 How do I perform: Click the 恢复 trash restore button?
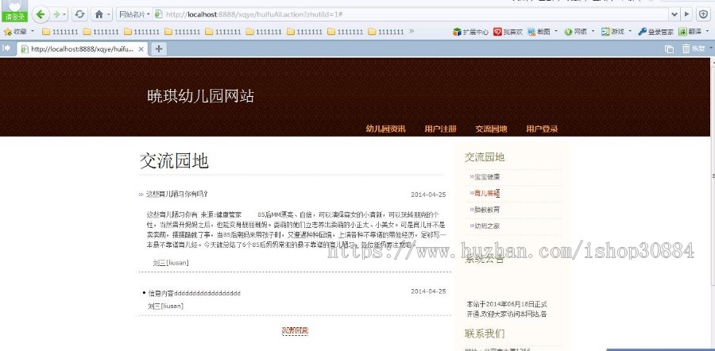[694, 48]
